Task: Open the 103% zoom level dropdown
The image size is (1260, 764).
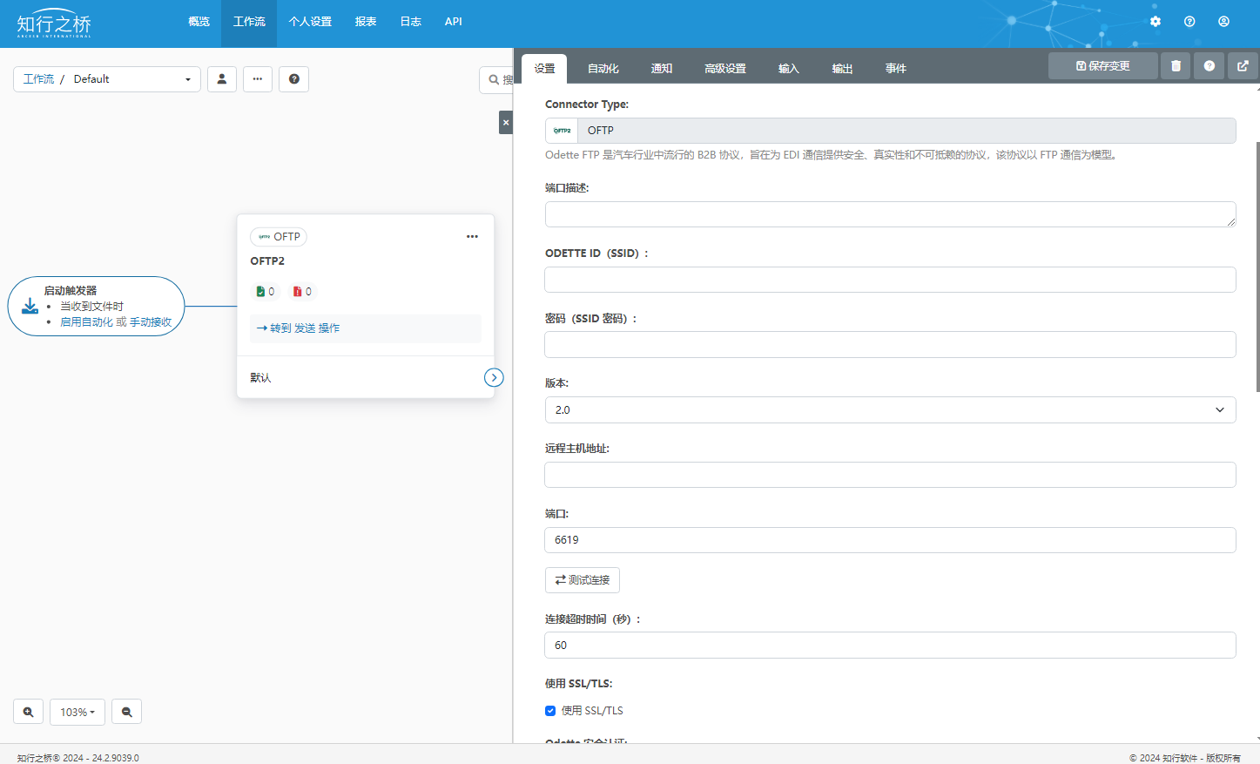Action: [x=77, y=712]
